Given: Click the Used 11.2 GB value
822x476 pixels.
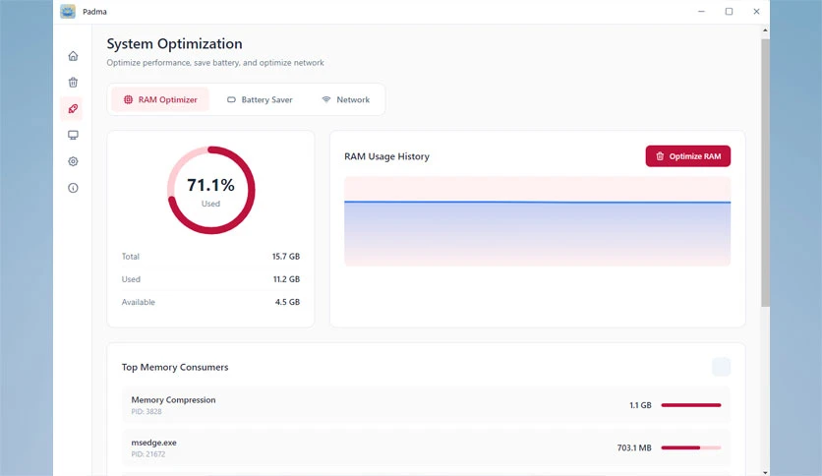Looking at the screenshot, I should (286, 279).
